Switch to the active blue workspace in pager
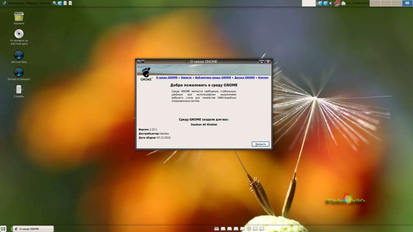Screen dimensions: 413x232 coord(408,3)
